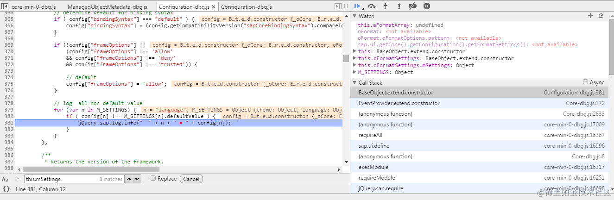Select BaseObject.extend.constructor call frame
Screen dimensions: 614x200
479,93
